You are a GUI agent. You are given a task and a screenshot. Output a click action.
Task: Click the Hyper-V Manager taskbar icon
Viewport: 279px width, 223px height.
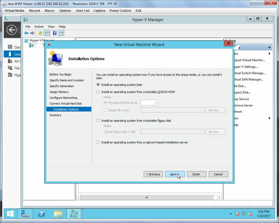pyautogui.click(x=74, y=214)
